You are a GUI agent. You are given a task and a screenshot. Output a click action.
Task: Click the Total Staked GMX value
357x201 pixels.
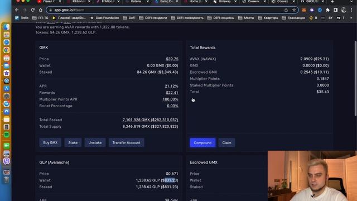(x=150, y=120)
